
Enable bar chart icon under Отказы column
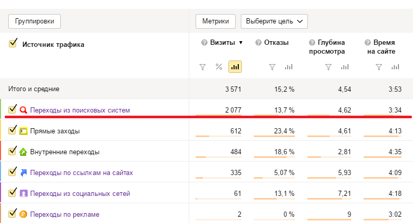(289, 67)
